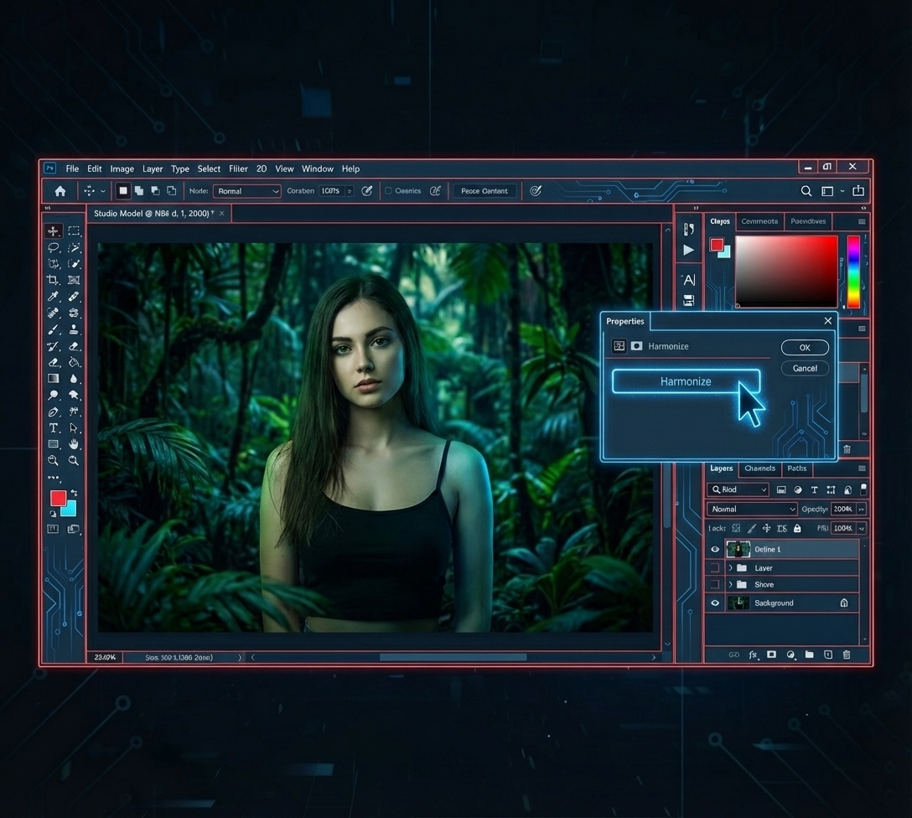The width and height of the screenshot is (912, 818).
Task: Hide the Background layer with its eye icon
Action: tap(715, 603)
